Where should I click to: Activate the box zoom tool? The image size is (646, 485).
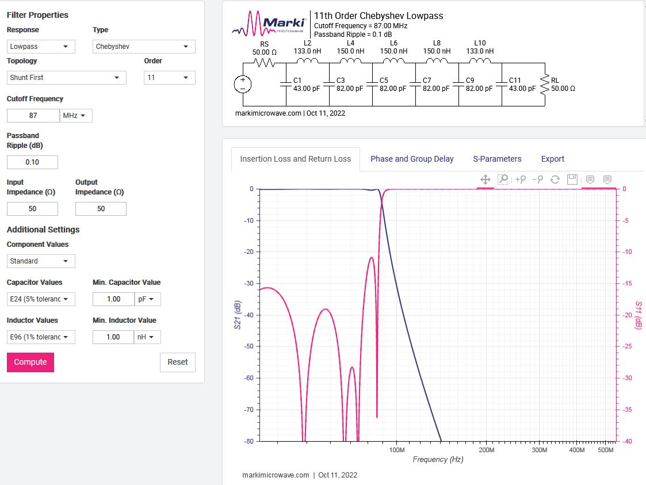[x=503, y=180]
